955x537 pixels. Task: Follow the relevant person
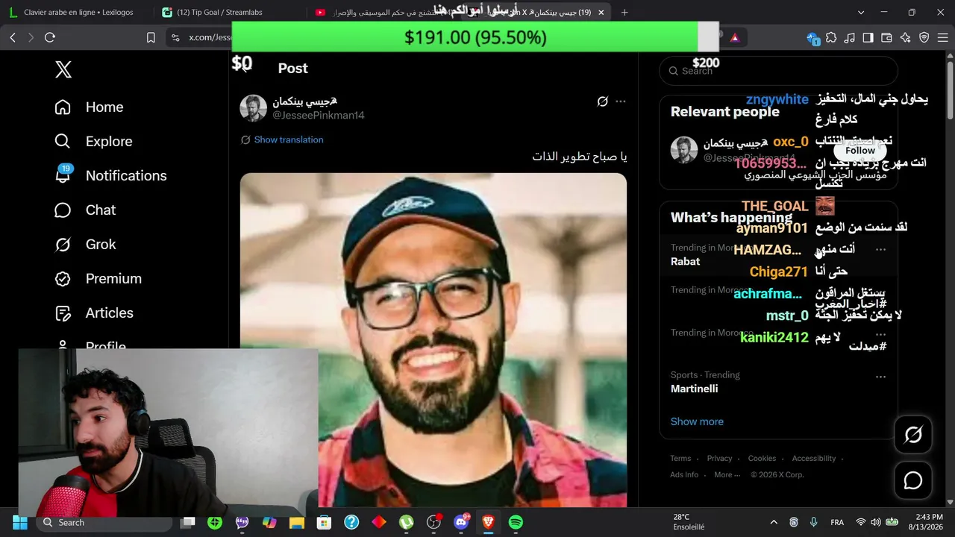tap(860, 151)
